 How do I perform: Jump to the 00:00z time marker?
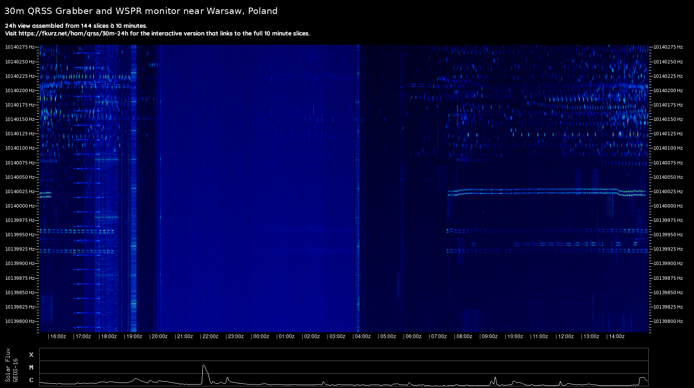point(261,336)
